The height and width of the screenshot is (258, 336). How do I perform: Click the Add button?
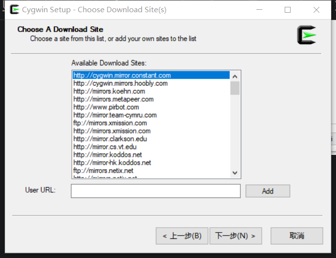(268, 191)
